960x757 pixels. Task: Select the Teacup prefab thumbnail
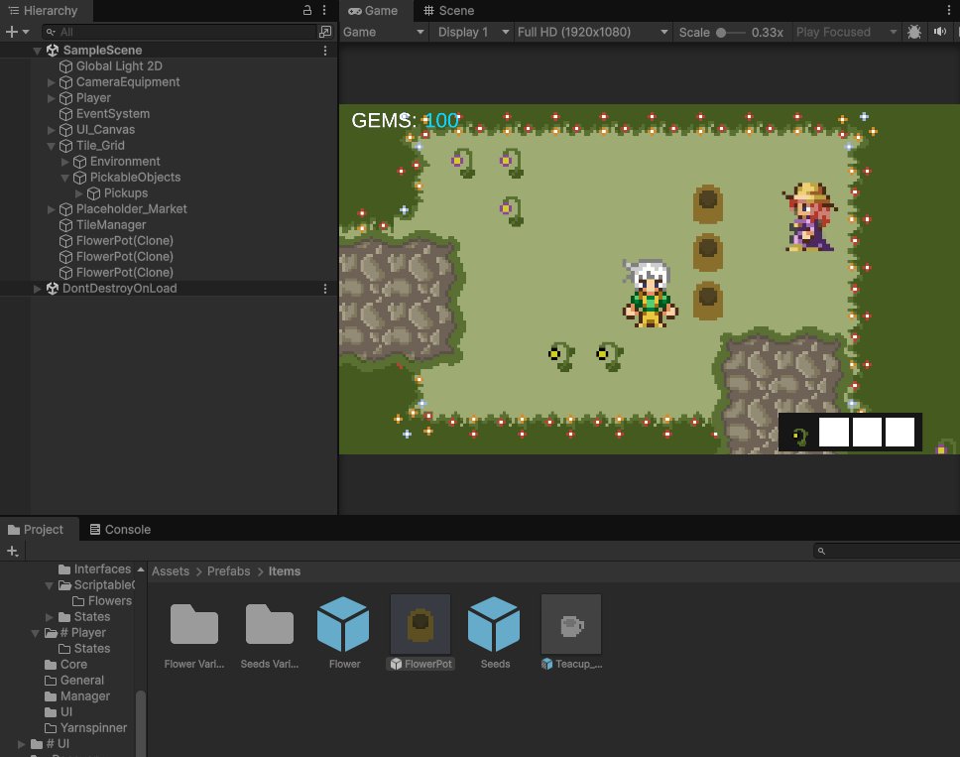[x=571, y=624]
